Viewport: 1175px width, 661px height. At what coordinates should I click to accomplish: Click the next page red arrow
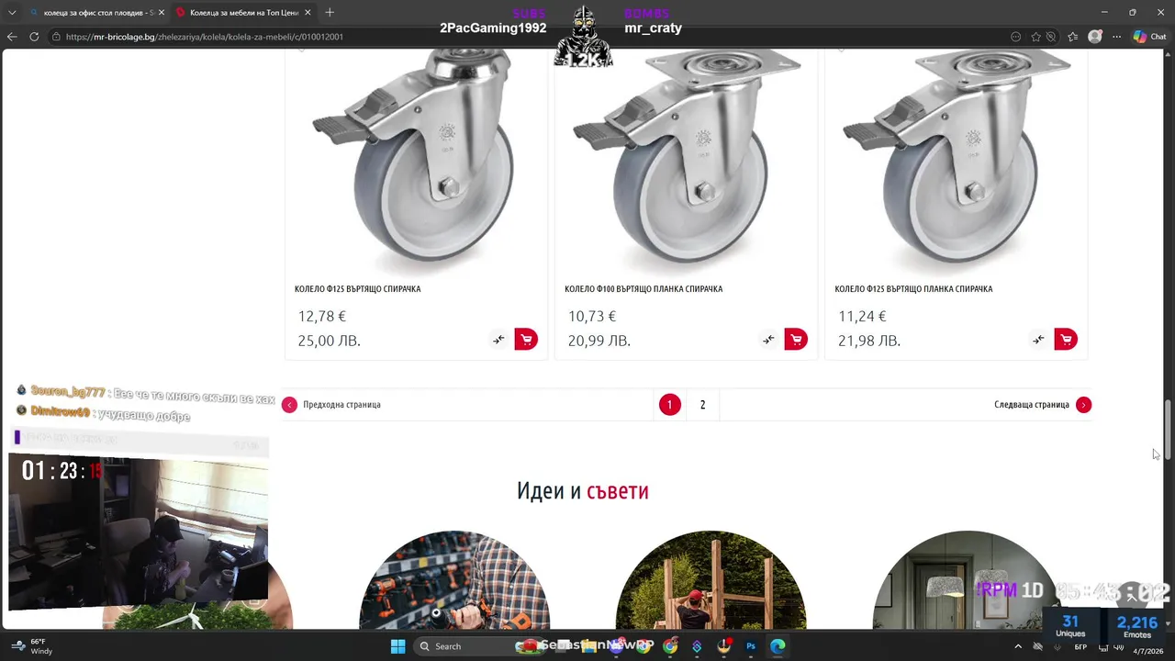(1083, 405)
